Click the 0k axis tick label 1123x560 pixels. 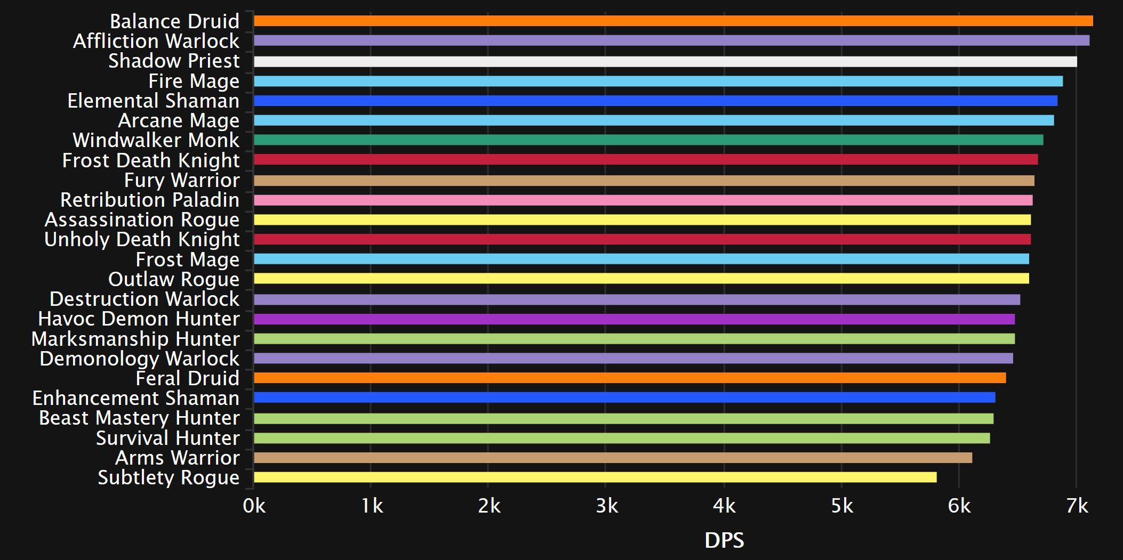[254, 506]
